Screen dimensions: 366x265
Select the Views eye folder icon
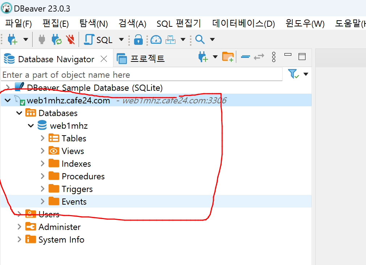coord(54,151)
